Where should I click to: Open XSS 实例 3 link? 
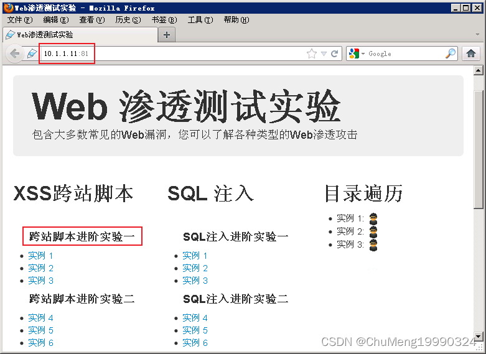point(40,281)
